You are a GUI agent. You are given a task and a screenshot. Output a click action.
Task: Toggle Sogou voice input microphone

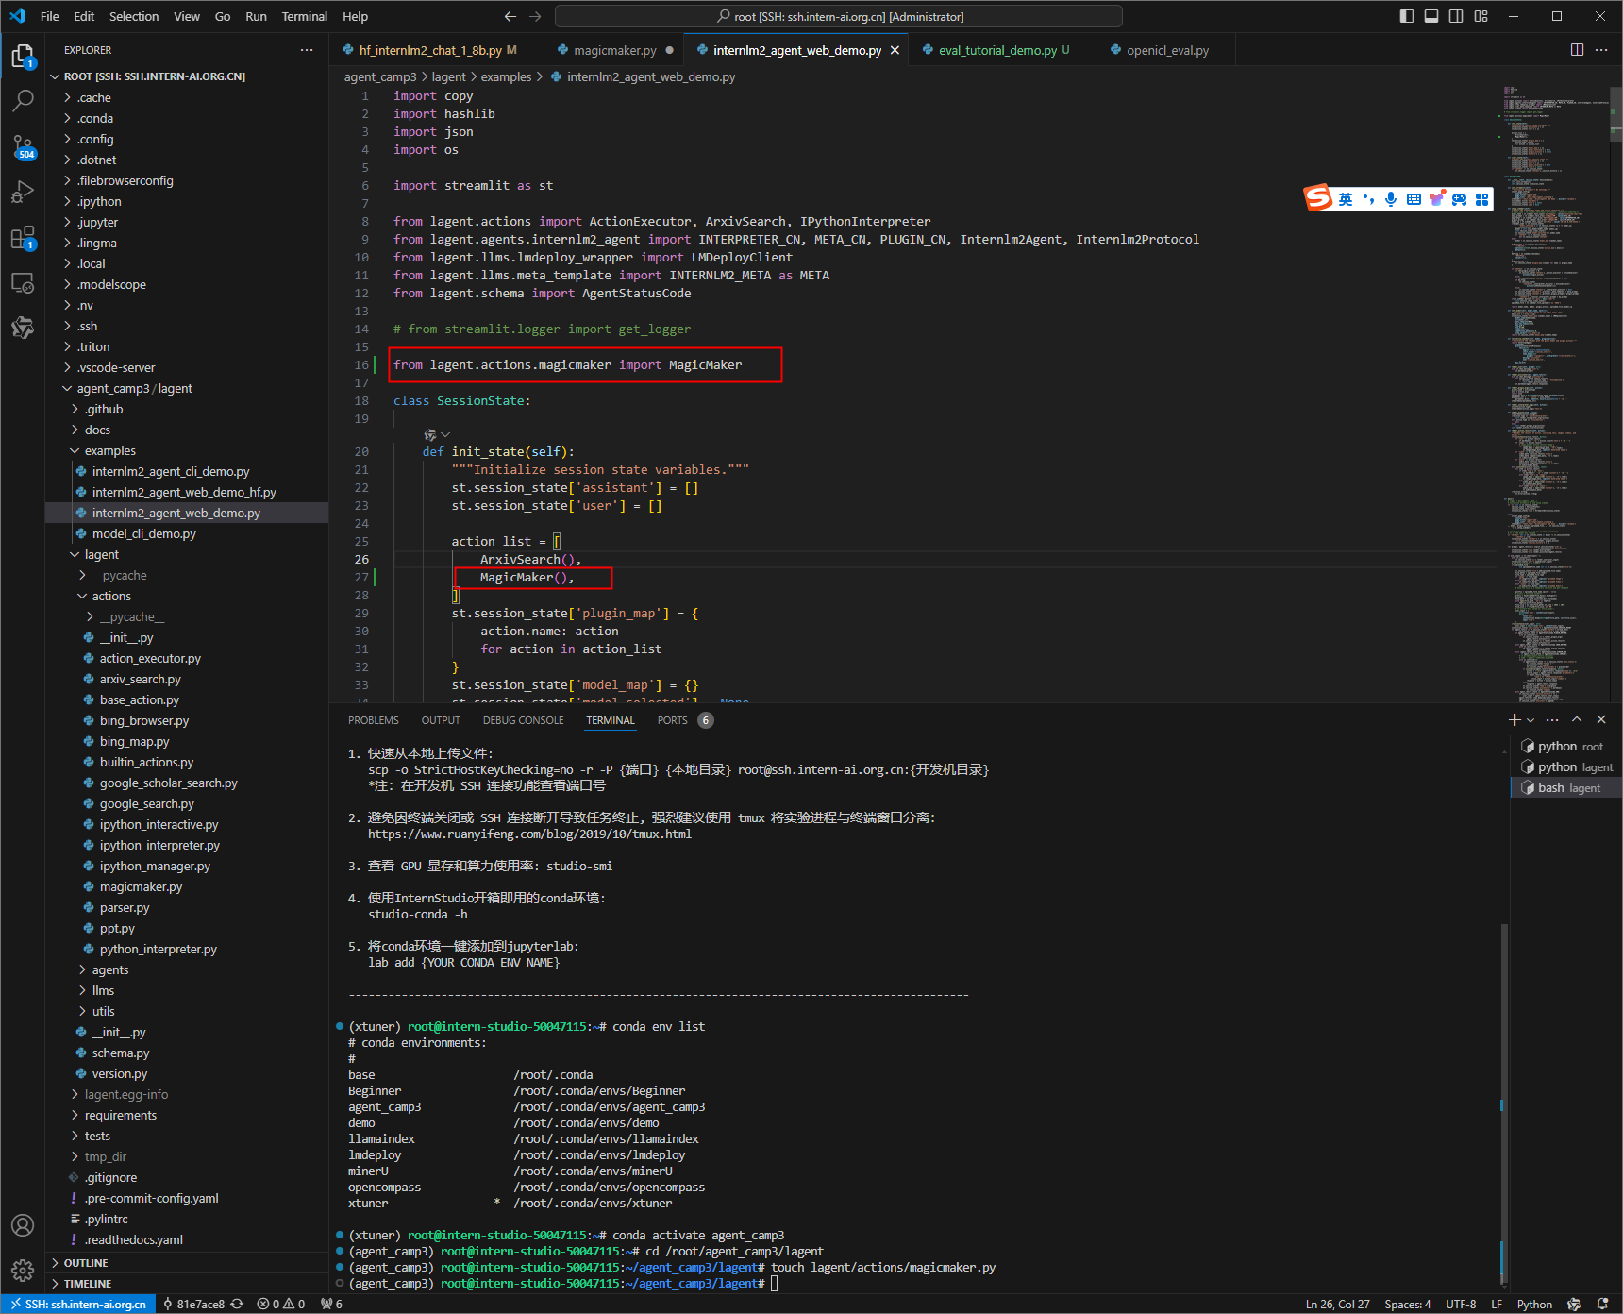coord(1391,198)
